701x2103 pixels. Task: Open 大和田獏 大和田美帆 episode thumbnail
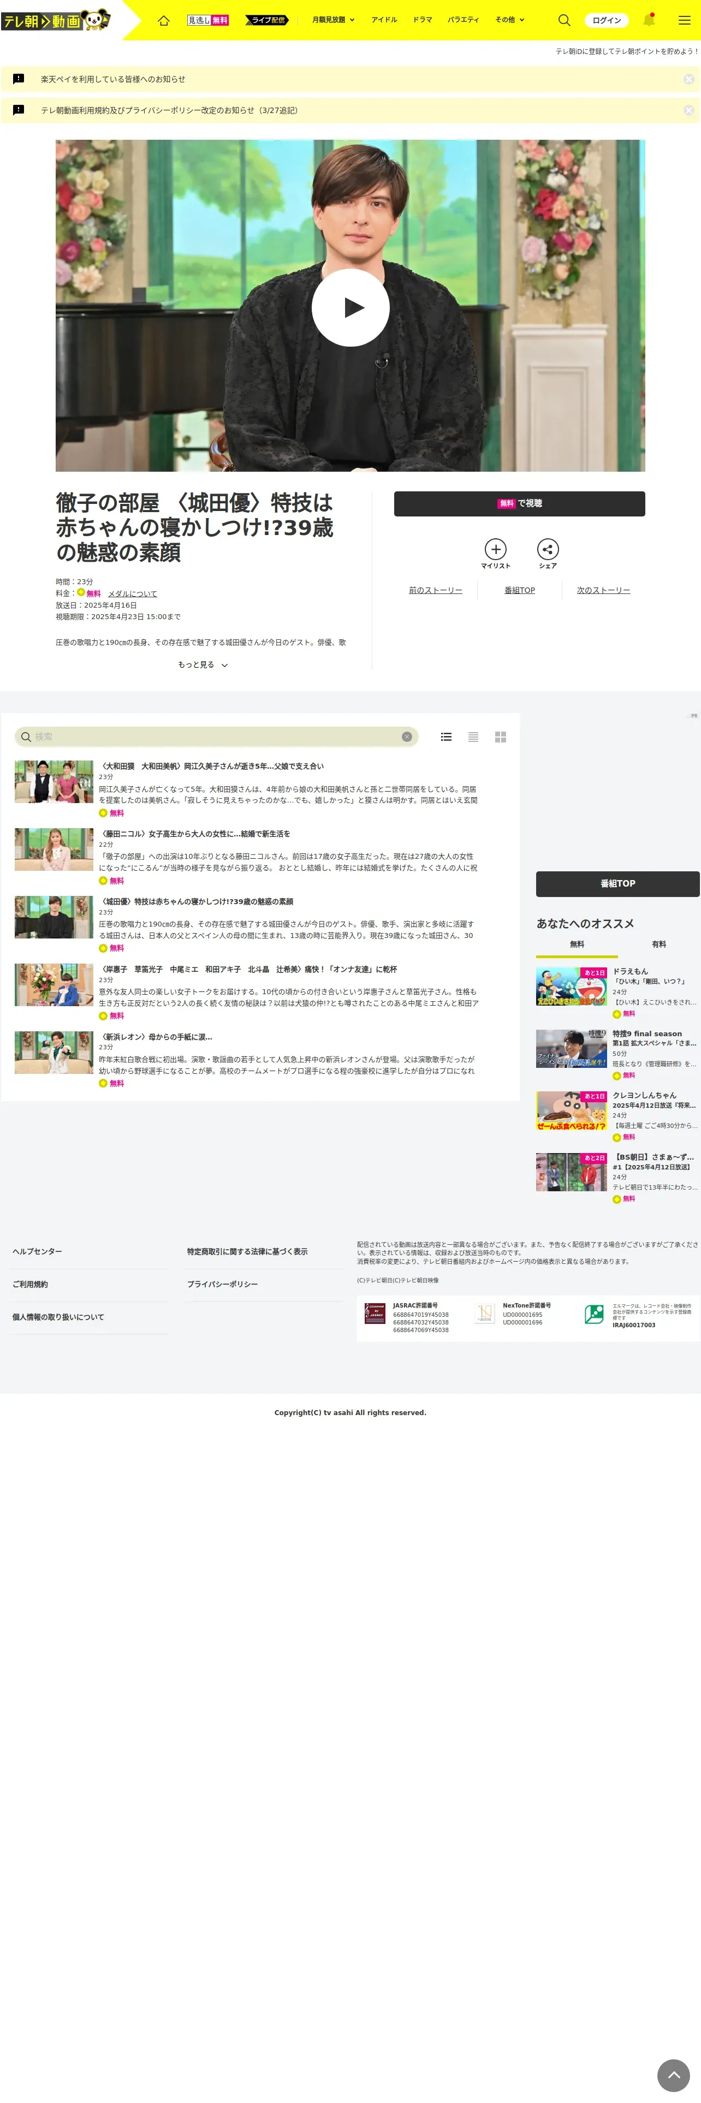tap(54, 782)
